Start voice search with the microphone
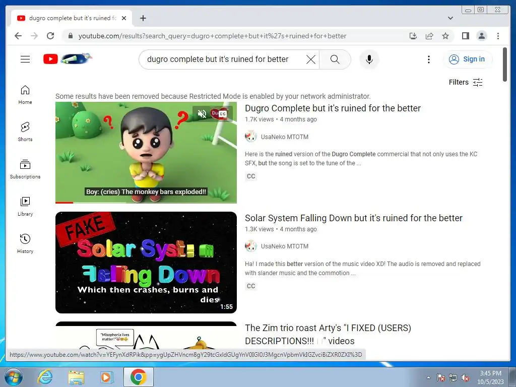The height and width of the screenshot is (387, 516). pyautogui.click(x=369, y=59)
